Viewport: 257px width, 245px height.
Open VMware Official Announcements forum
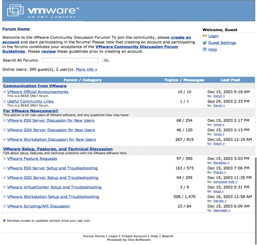click(x=38, y=92)
